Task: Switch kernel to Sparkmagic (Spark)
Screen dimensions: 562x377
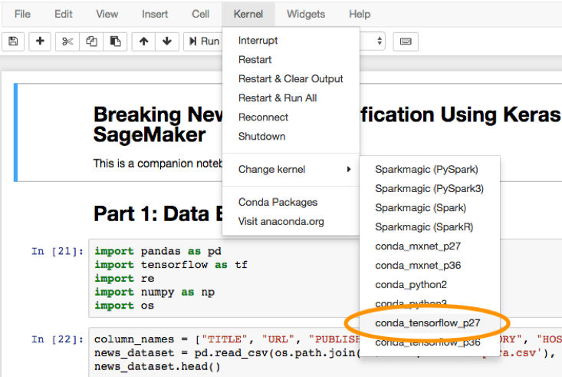Action: [430, 207]
